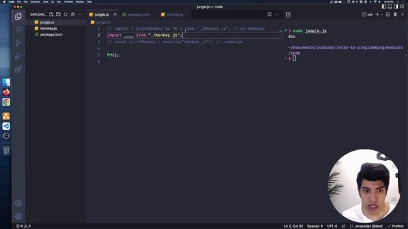
Task: Switch to the jungle.js editor tab
Action: click(x=101, y=15)
